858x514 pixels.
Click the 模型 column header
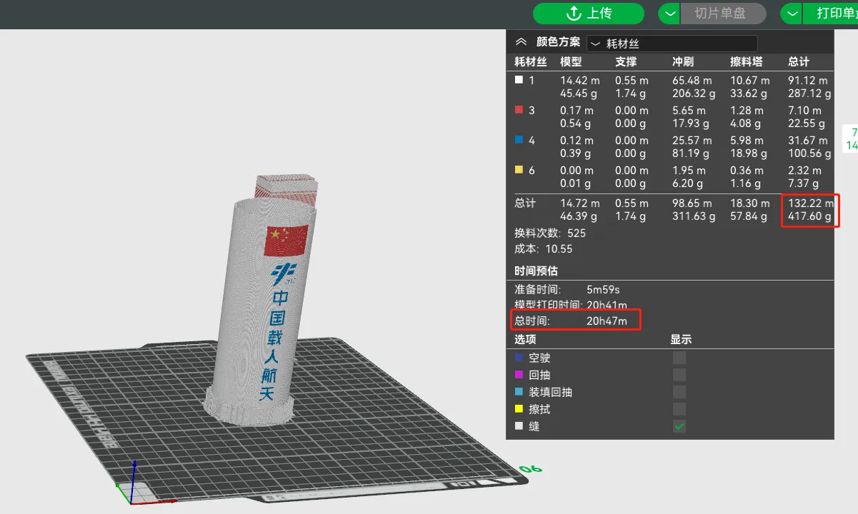tap(571, 62)
